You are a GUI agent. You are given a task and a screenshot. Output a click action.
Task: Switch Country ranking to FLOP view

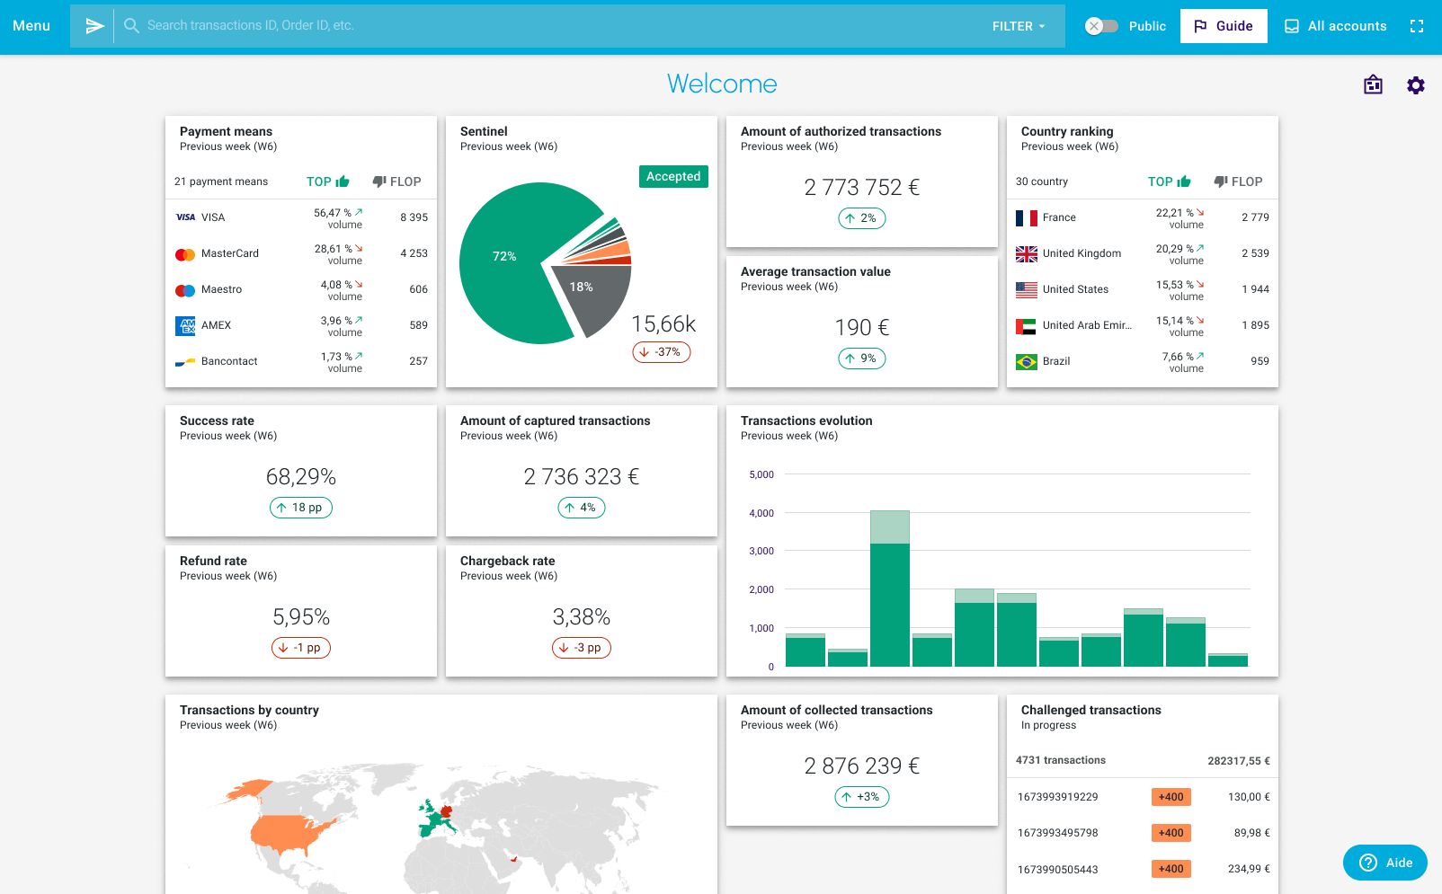click(x=1238, y=181)
